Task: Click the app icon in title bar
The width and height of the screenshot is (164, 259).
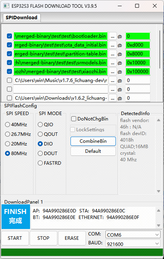Action: pyautogui.click(x=6, y=6)
